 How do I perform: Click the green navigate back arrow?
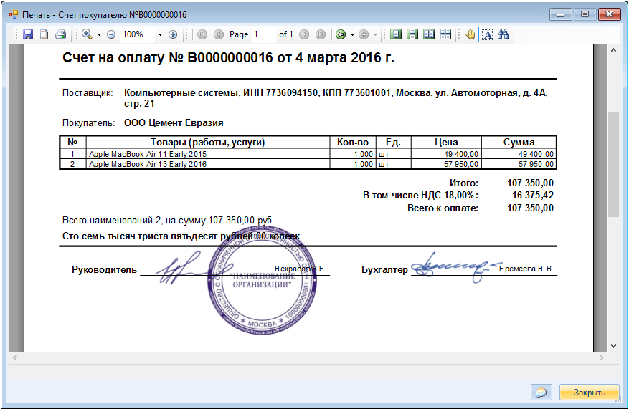341,34
